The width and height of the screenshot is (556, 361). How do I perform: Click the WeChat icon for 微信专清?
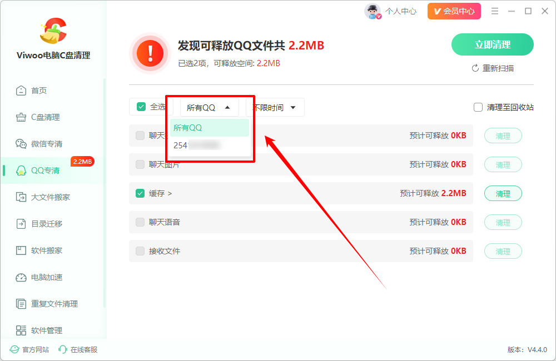[21, 144]
